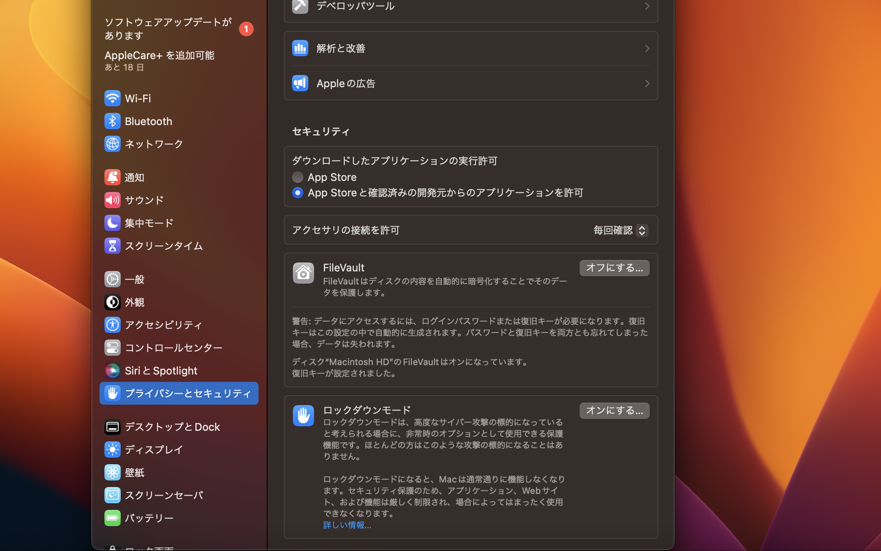Open 通知 bell icon
This screenshot has height=551, width=881.
112,177
